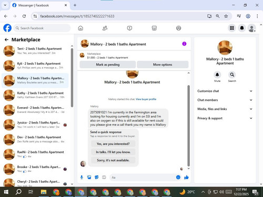Send quick response 'Sorry, it's not available.'
The width and height of the screenshot is (263, 197).
(x=113, y=160)
